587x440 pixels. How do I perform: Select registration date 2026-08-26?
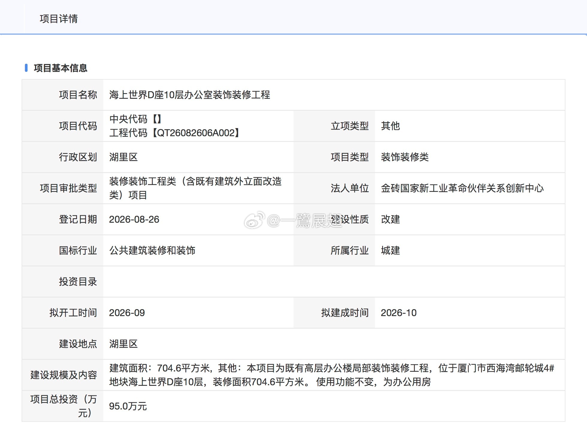pos(134,219)
